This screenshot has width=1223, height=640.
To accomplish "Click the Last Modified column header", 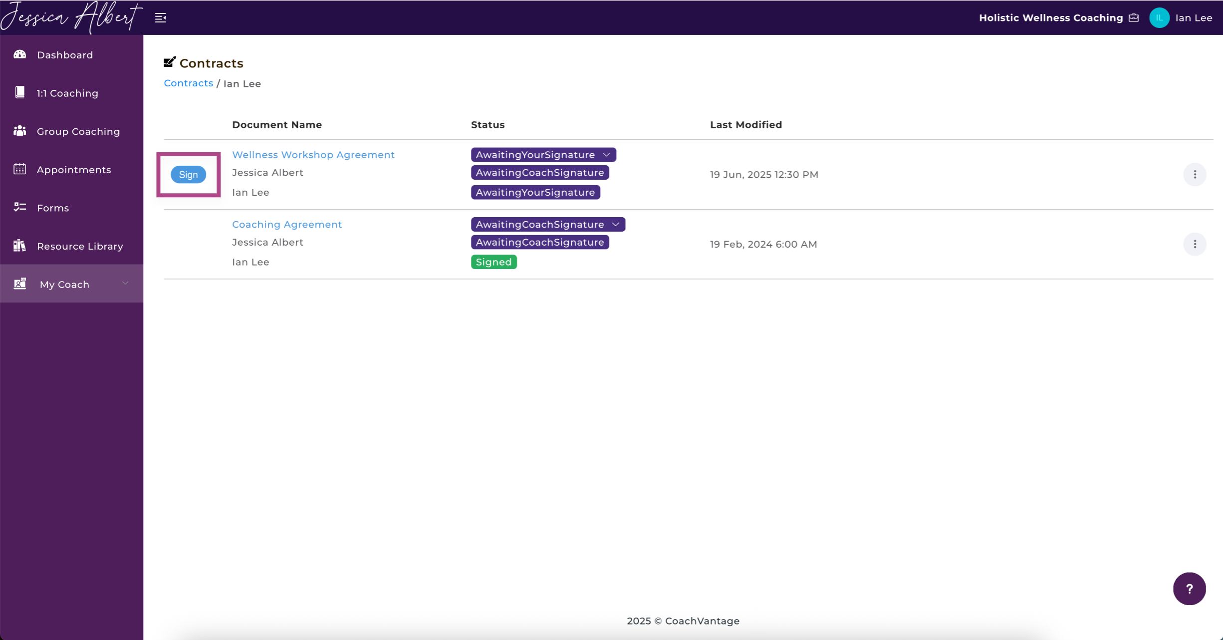I will pos(746,125).
